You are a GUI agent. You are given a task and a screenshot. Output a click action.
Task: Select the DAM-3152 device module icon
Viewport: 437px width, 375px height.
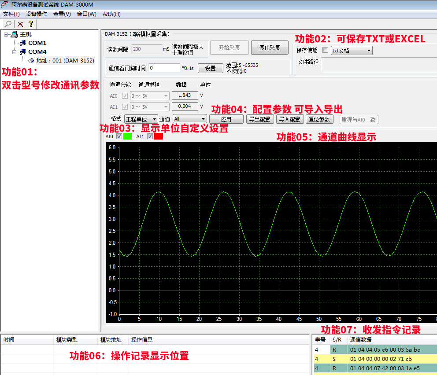(x=31, y=61)
